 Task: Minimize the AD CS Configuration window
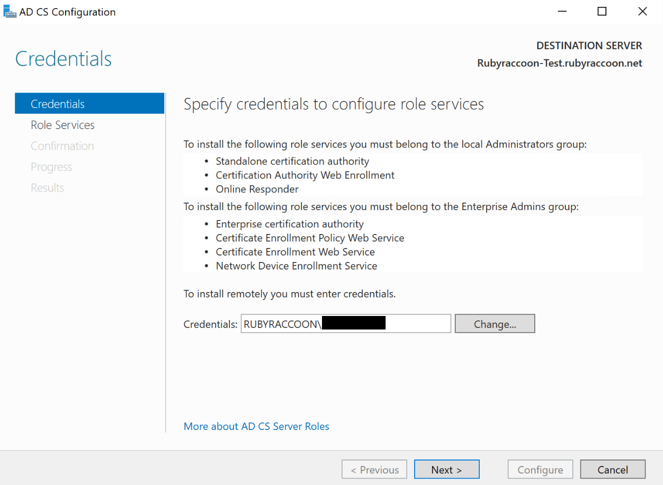(562, 11)
